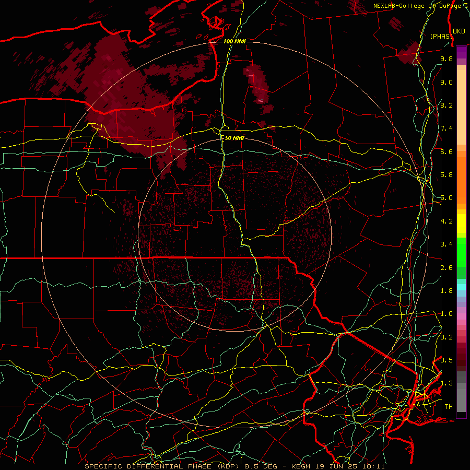Click the 7.4 scale value

[446, 128]
